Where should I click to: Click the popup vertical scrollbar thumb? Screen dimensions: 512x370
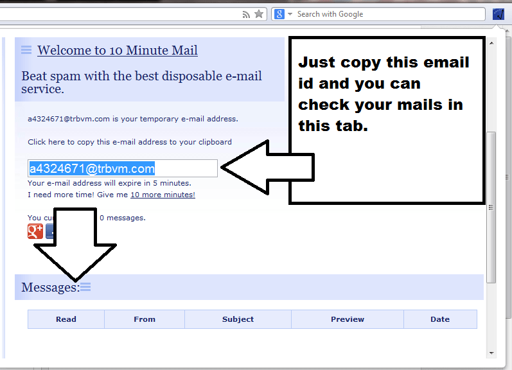(x=491, y=207)
